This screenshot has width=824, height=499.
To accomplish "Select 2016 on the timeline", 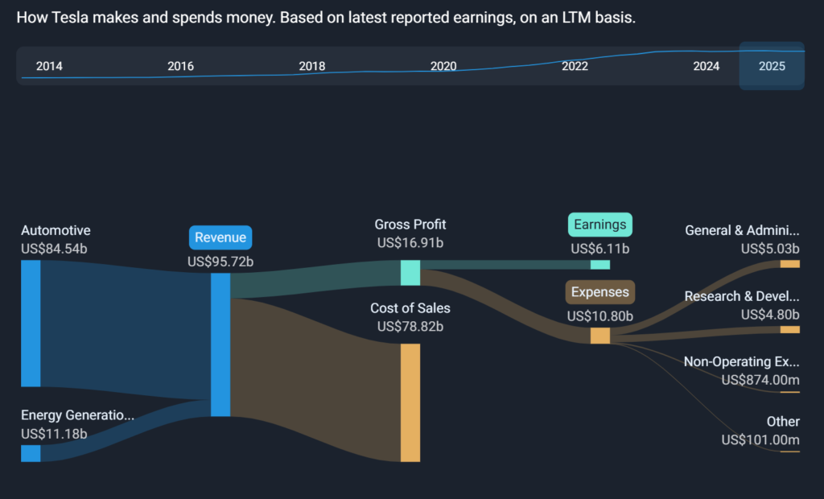I will tap(180, 66).
